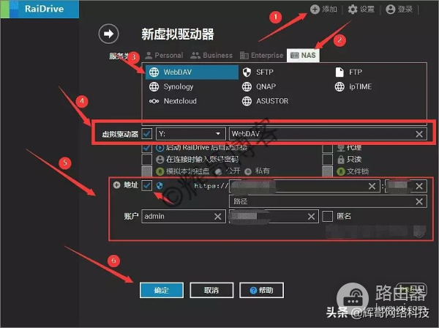Viewport: 439px width, 328px height.
Task: Clear the server address field
Action: [x=372, y=186]
